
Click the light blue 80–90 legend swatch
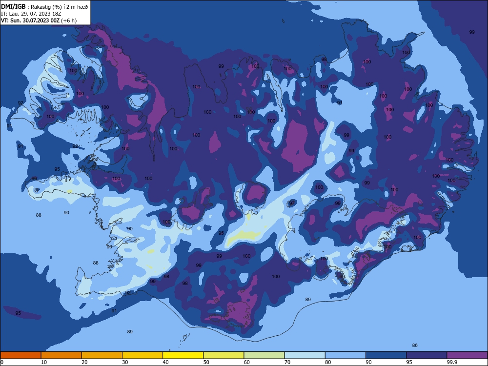click(x=346, y=355)
